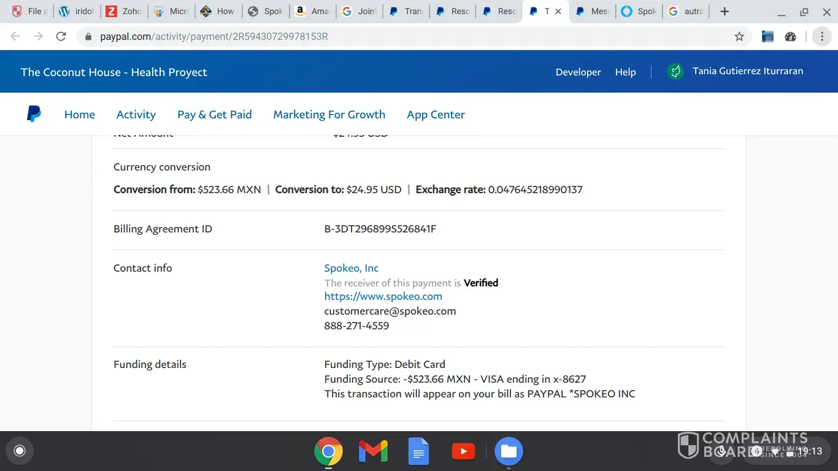Click the Chrome icon in the shelf
Image resolution: width=838 pixels, height=471 pixels.
pyautogui.click(x=328, y=451)
